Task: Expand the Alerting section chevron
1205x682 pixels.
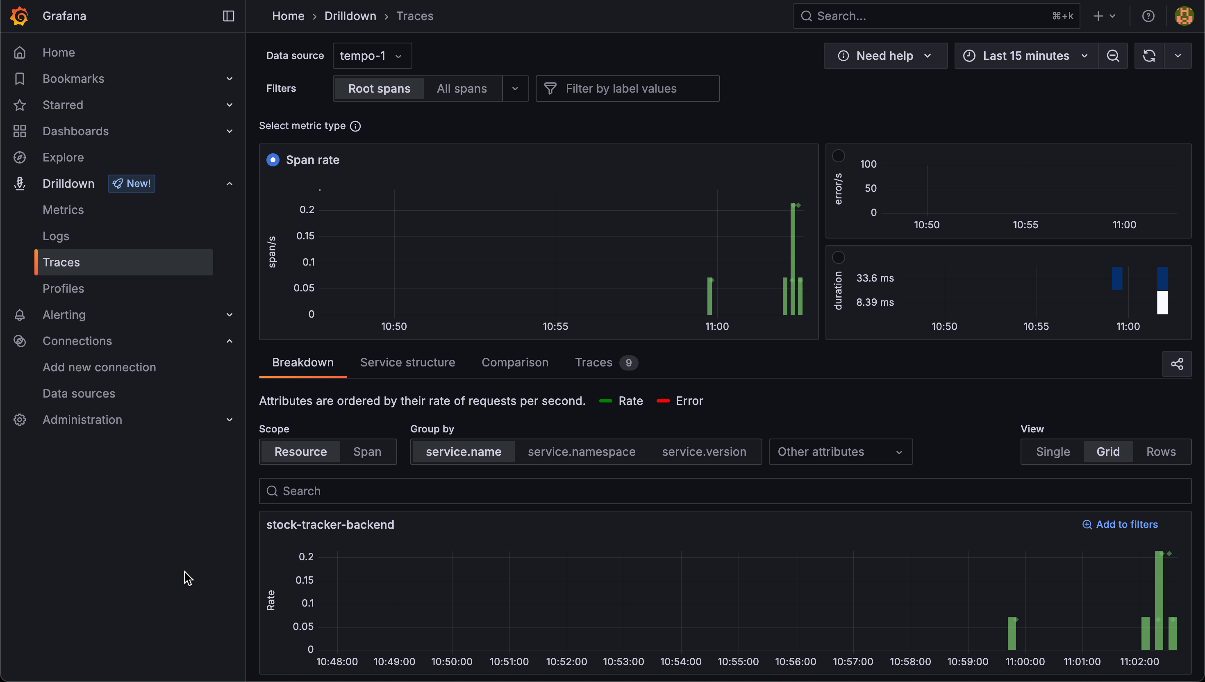Action: point(230,315)
